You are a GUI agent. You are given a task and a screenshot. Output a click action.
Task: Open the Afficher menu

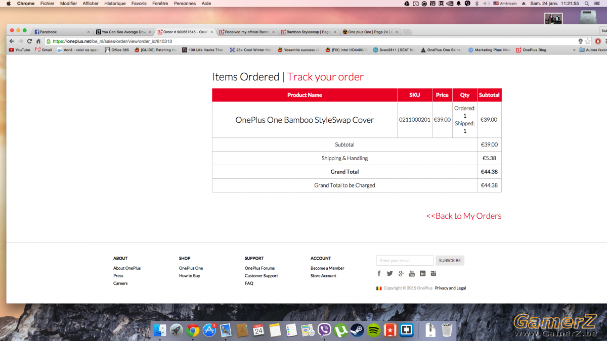pyautogui.click(x=91, y=4)
